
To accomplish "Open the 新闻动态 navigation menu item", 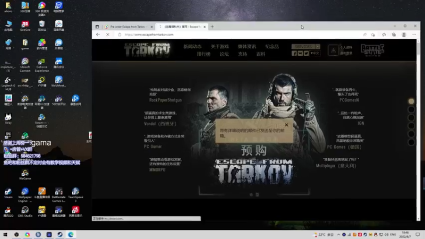I will [192, 47].
